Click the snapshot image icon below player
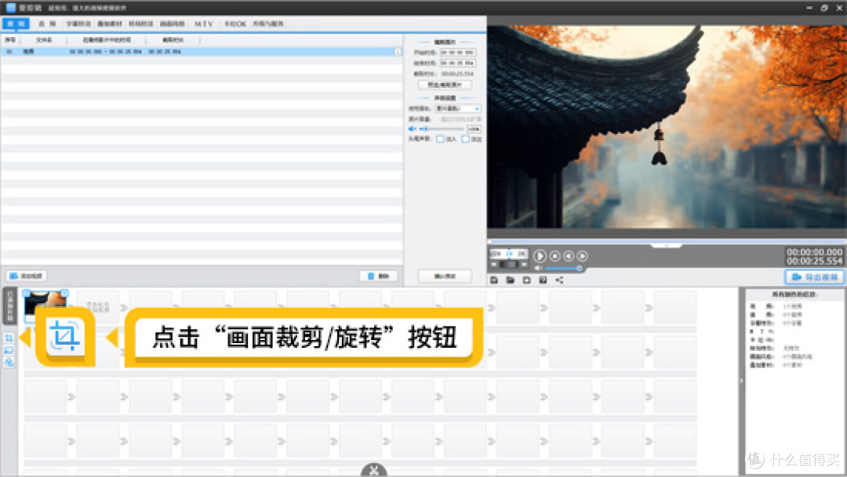Screen dimensions: 847x477 tap(543, 280)
